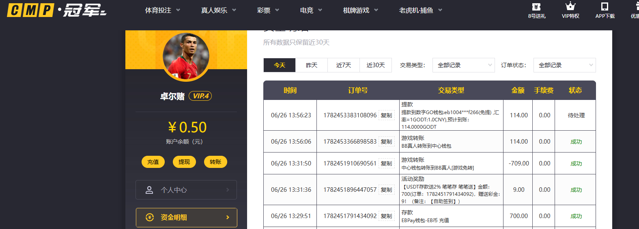
Task: Click the 订单号 column header
Action: click(358, 90)
